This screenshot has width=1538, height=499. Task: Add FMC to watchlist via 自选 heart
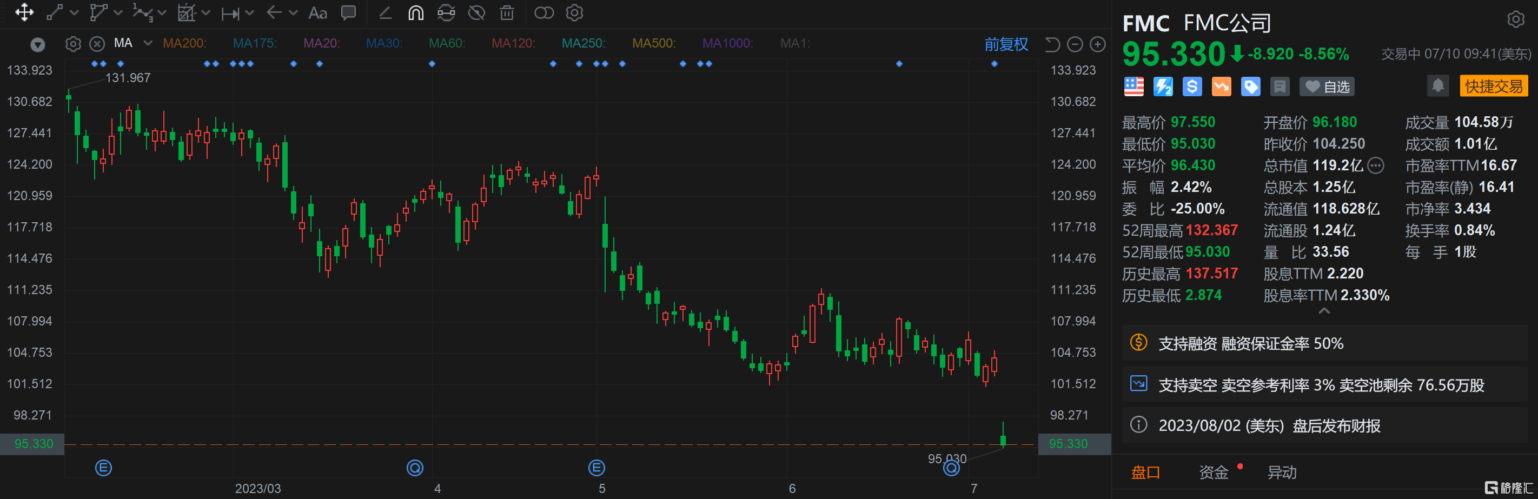[x=1327, y=86]
